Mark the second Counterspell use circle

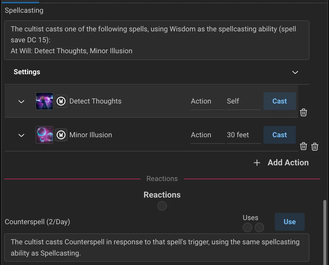click(x=259, y=227)
